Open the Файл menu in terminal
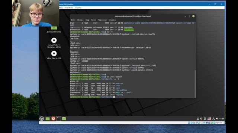Viewport: 238px width, 133px height. click(x=73, y=20)
